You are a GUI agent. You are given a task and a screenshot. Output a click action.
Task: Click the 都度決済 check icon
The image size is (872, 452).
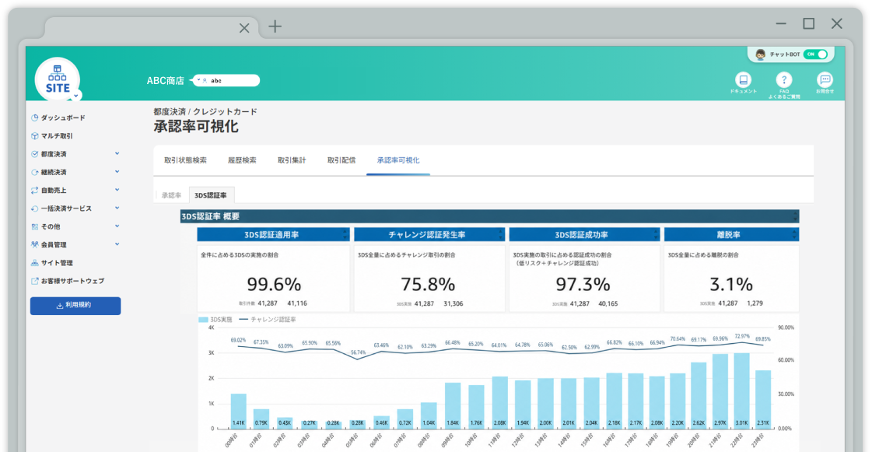(34, 154)
